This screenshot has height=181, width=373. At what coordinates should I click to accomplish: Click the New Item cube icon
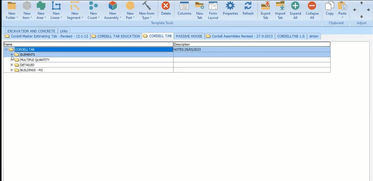(x=27, y=6)
